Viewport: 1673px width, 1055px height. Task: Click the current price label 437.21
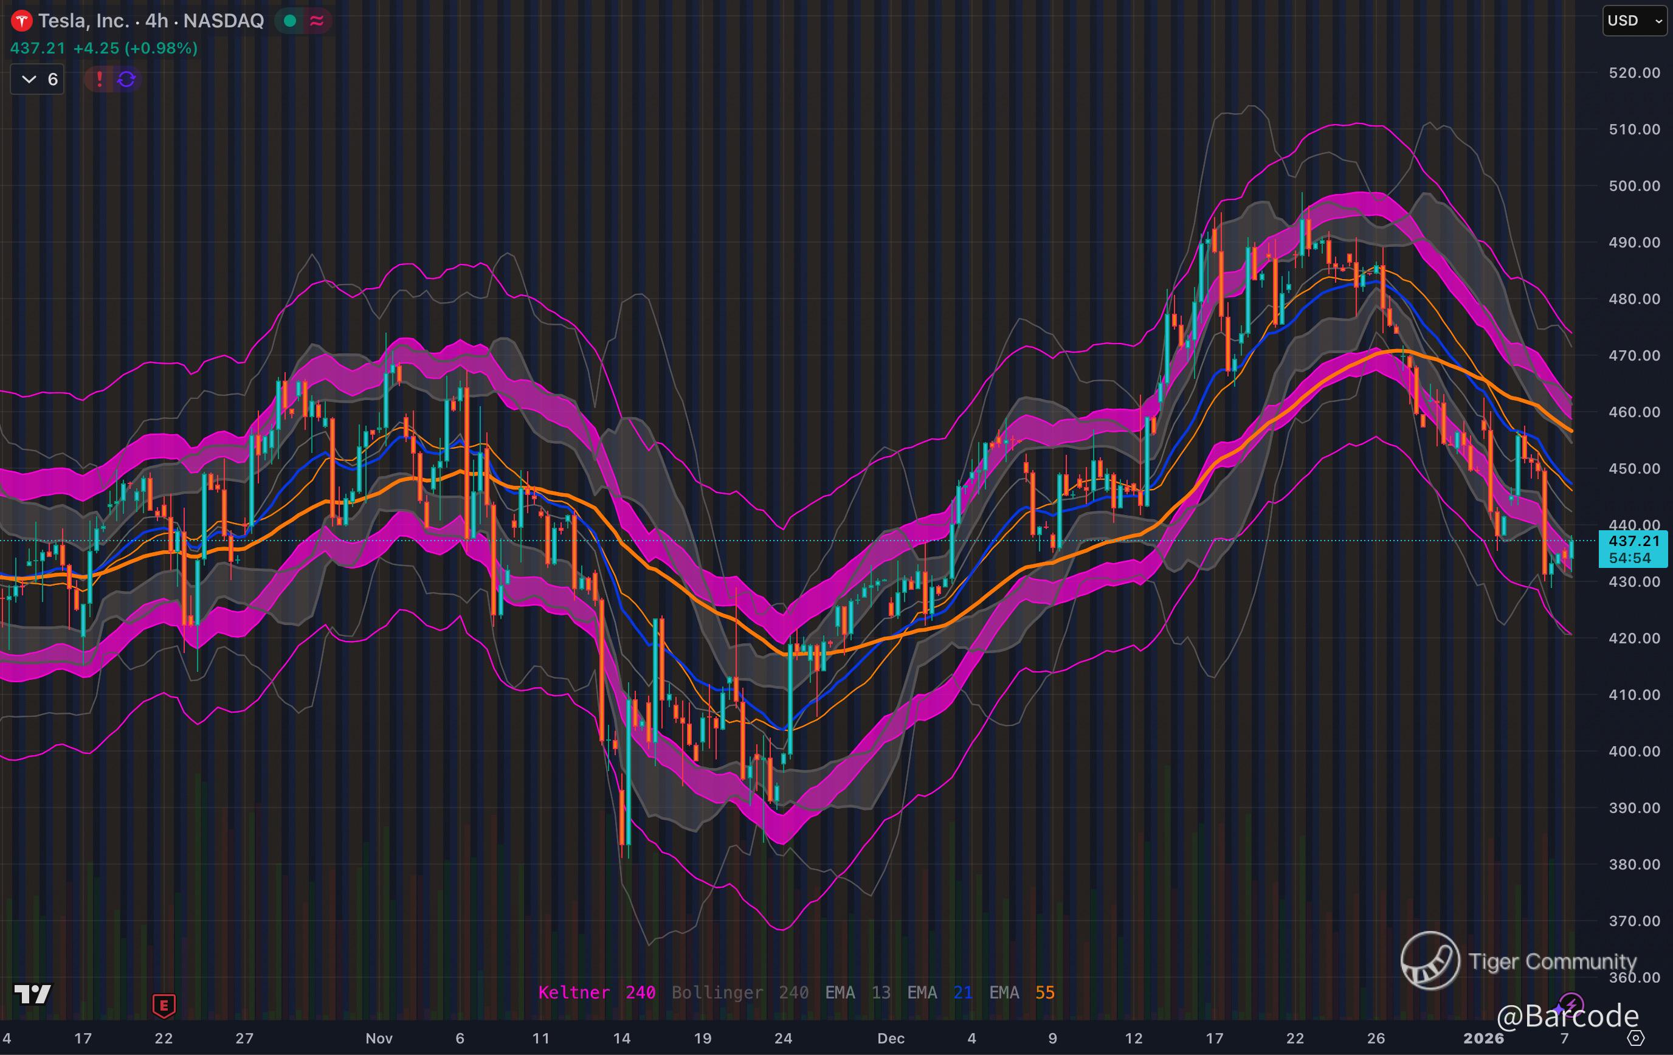point(1633,541)
